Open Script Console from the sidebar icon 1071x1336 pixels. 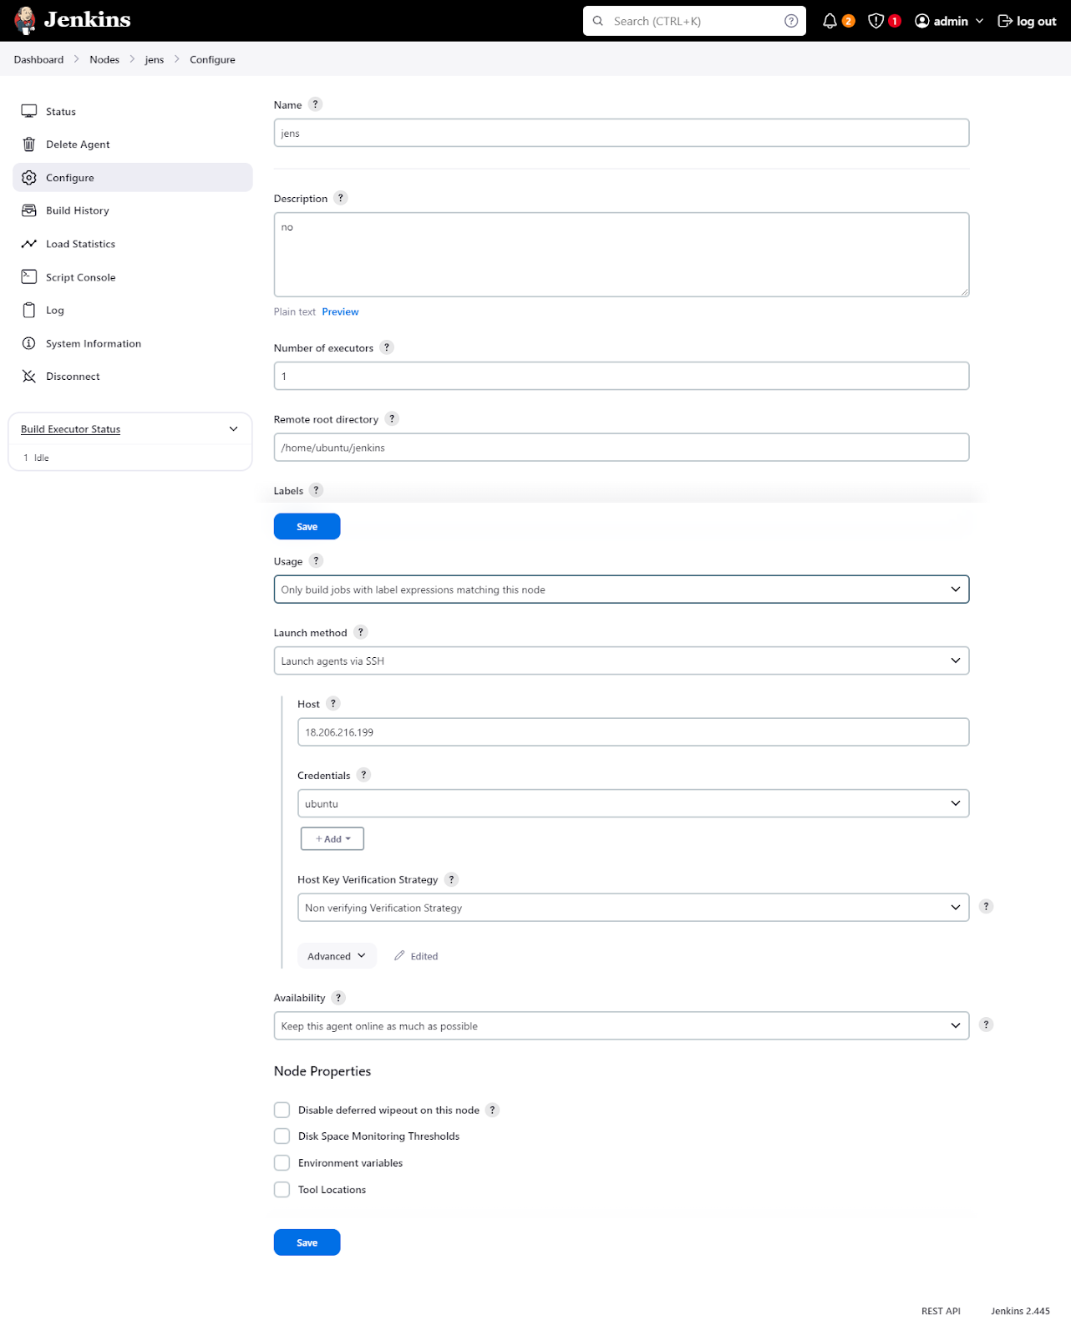(29, 276)
